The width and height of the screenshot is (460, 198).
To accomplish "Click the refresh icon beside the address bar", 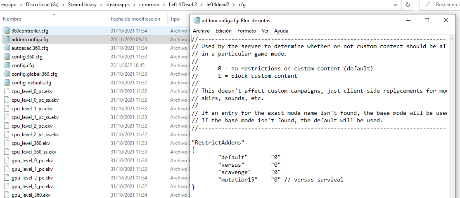I will point(408,5).
